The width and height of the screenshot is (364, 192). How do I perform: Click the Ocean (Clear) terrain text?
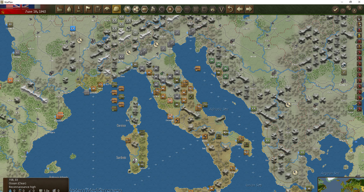[x=18, y=183]
